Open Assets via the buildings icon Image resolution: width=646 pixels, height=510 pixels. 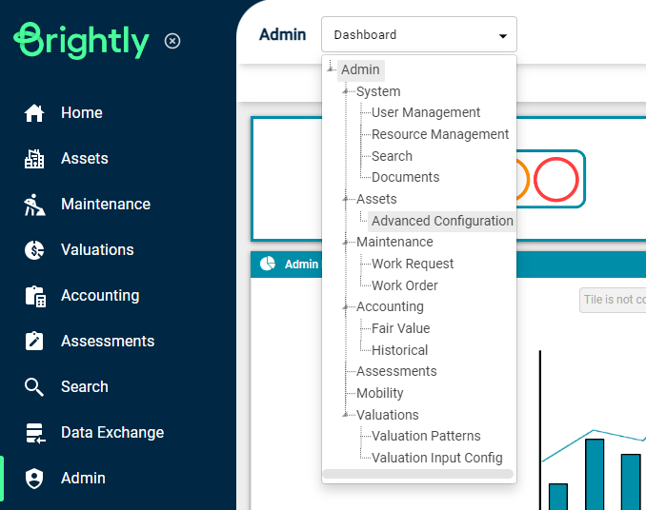34,159
